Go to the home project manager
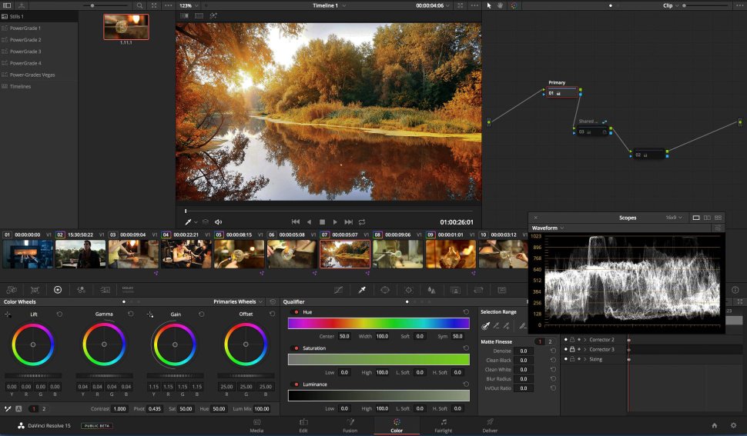Viewport: 747px width, 436px height. click(714, 425)
